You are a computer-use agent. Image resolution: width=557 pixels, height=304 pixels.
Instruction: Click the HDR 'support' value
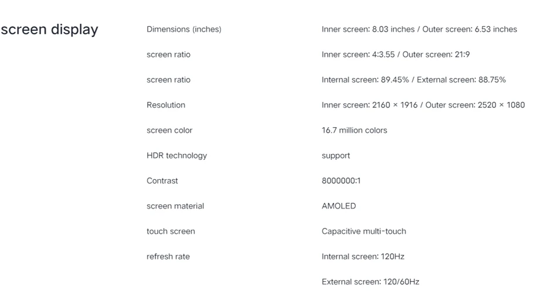point(336,156)
